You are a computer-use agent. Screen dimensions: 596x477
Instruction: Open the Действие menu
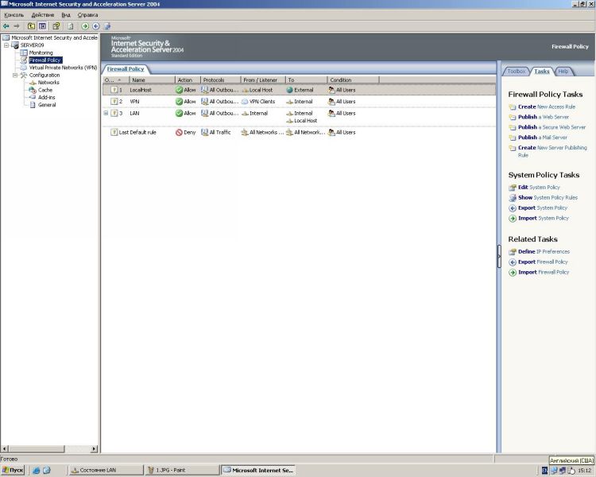(x=43, y=15)
